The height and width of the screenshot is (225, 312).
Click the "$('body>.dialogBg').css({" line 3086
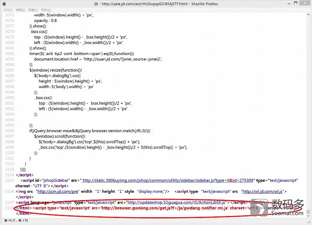[57, 76]
